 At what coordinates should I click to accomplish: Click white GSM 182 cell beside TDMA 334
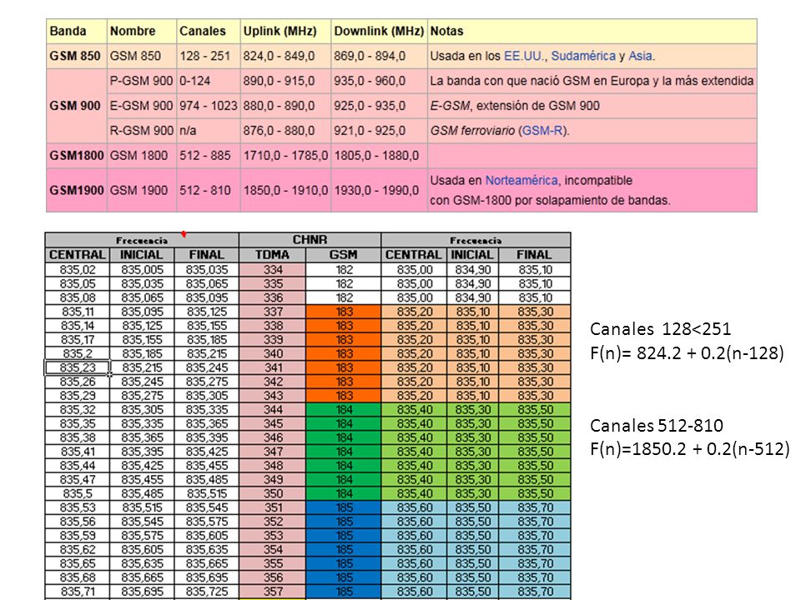tap(343, 270)
